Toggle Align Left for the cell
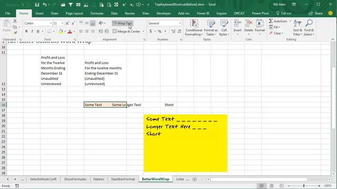 (81, 31)
